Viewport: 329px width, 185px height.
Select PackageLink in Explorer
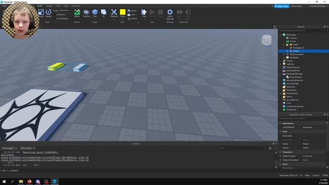[299, 48]
